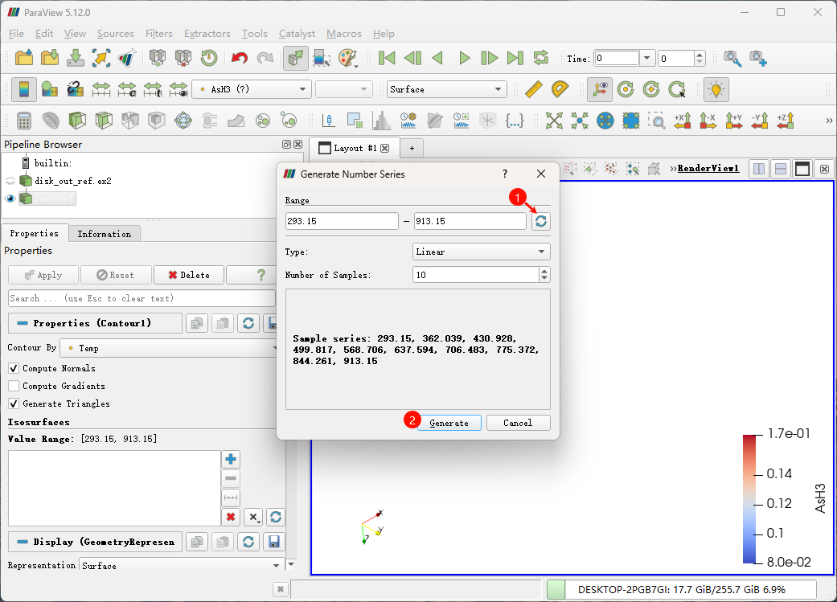Click the Undo icon in toolbar
Image resolution: width=837 pixels, height=602 pixels.
coord(240,58)
